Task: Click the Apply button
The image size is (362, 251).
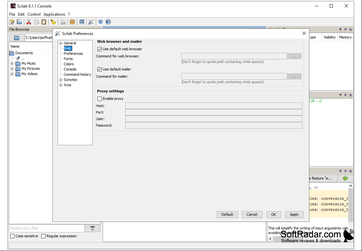Action: 294,214
